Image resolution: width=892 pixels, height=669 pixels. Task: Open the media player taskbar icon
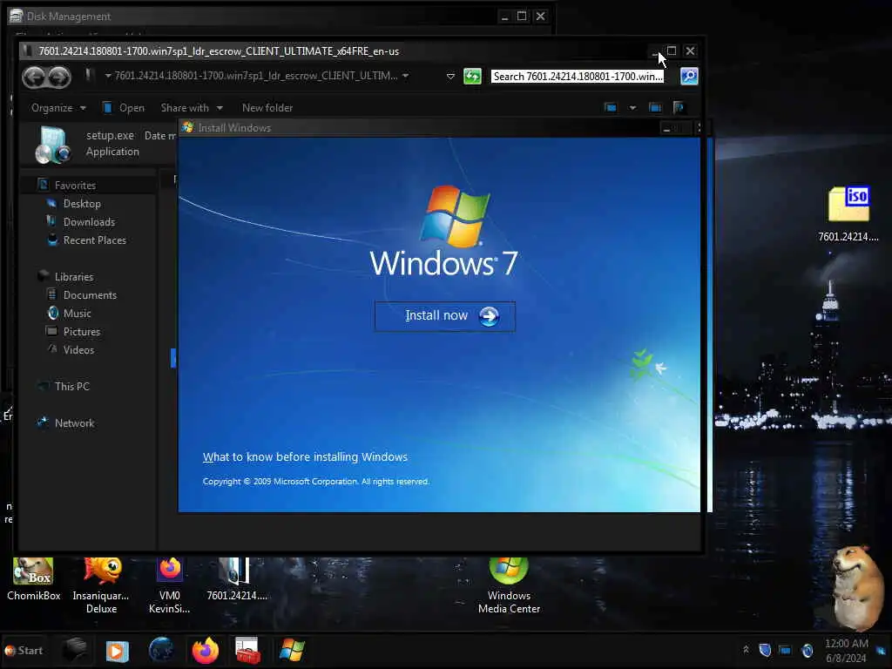(118, 650)
